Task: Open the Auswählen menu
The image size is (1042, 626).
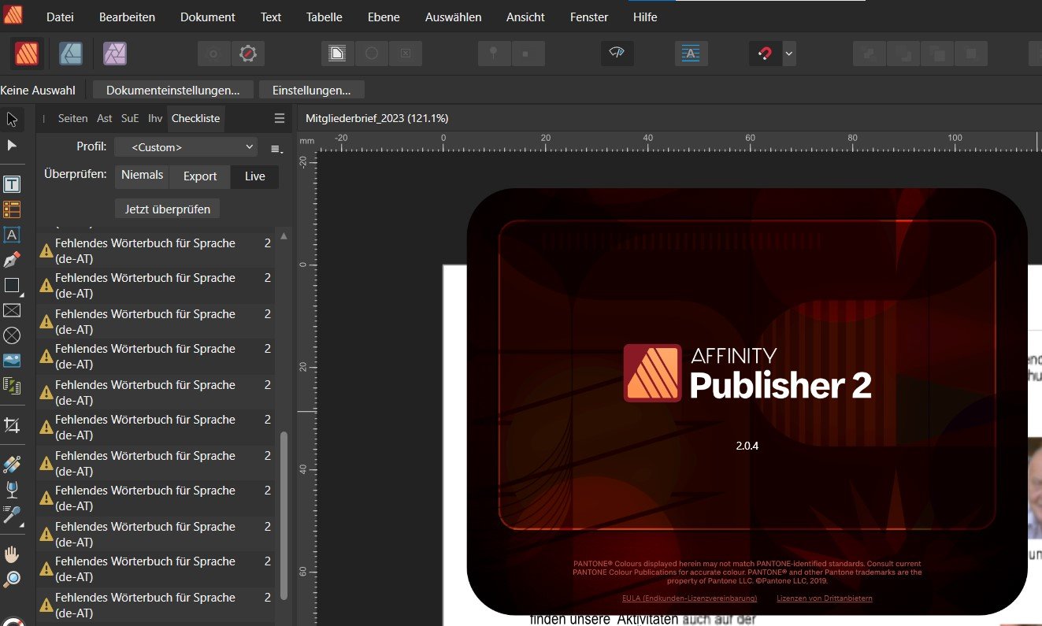Action: click(x=453, y=17)
